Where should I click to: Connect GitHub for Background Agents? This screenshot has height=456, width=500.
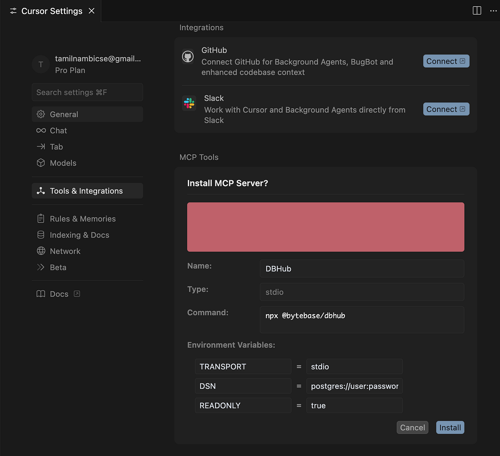tap(446, 61)
